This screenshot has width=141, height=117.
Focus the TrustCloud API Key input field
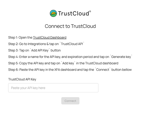[53, 88]
